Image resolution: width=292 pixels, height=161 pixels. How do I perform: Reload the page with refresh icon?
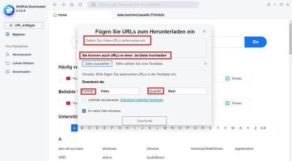click(80, 5)
